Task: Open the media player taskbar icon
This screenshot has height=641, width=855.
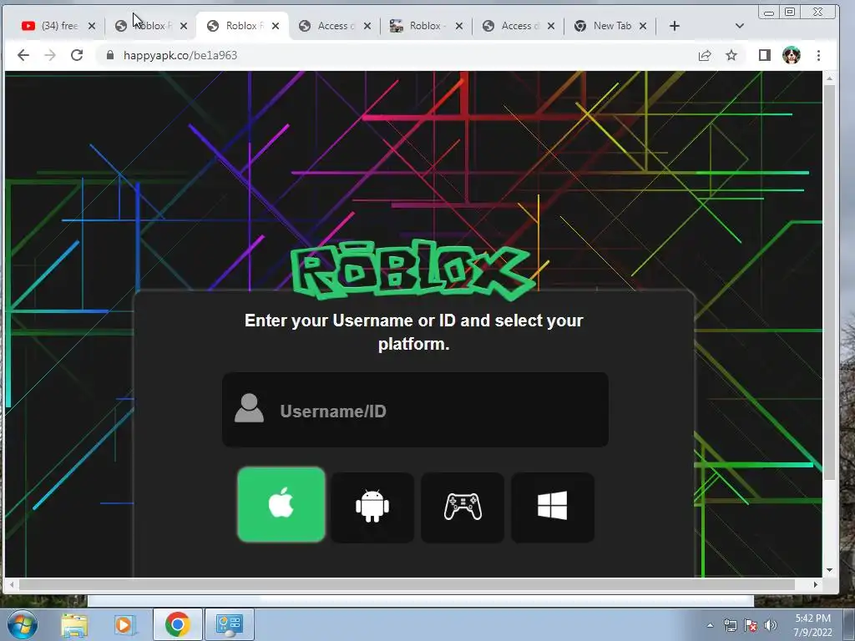Action: point(125,624)
